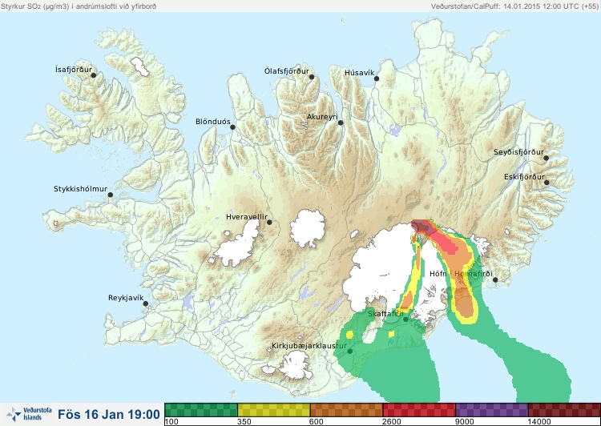The width and height of the screenshot is (601, 426).
Task: Click the Höfn í Hornafirði marker dot
Action: point(495,280)
